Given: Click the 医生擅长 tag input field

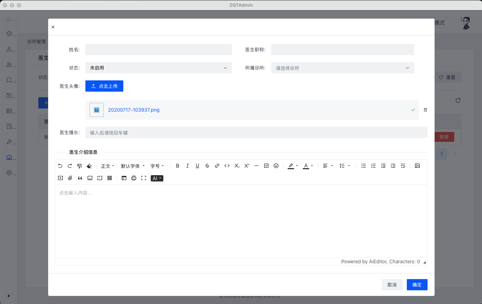Looking at the screenshot, I should pos(256,132).
